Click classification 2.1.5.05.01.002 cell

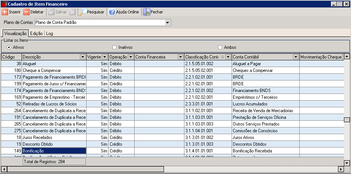208,64
